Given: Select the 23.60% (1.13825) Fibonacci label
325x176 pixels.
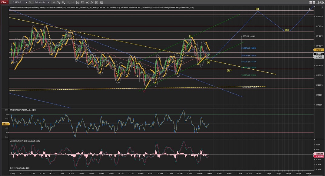Looking at the screenshot, I should click(249, 48).
